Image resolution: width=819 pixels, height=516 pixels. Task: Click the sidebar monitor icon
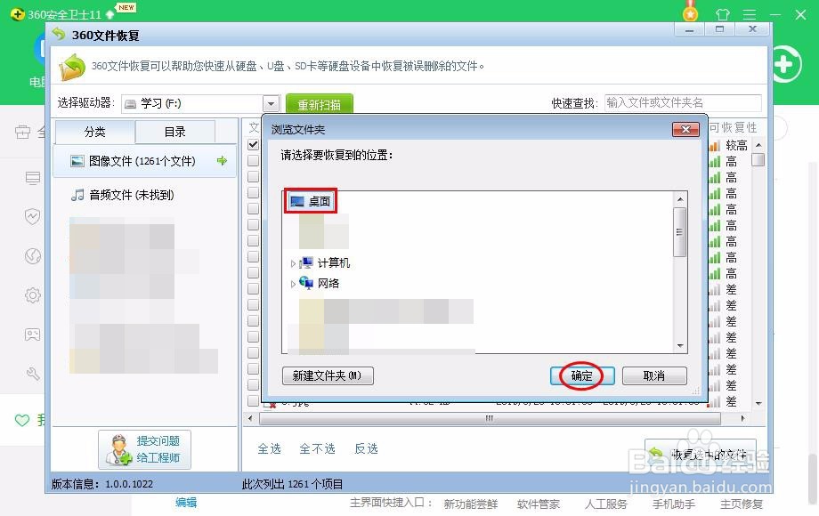[x=32, y=178]
